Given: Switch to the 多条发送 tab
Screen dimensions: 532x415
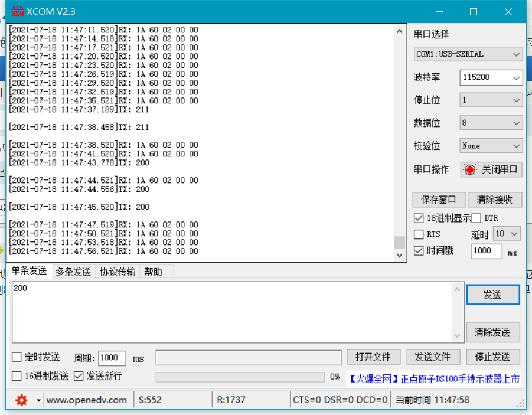Looking at the screenshot, I should pyautogui.click(x=73, y=272).
